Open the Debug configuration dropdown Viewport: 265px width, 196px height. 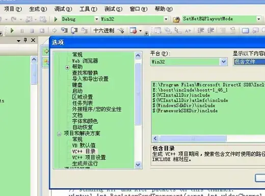click(96, 19)
